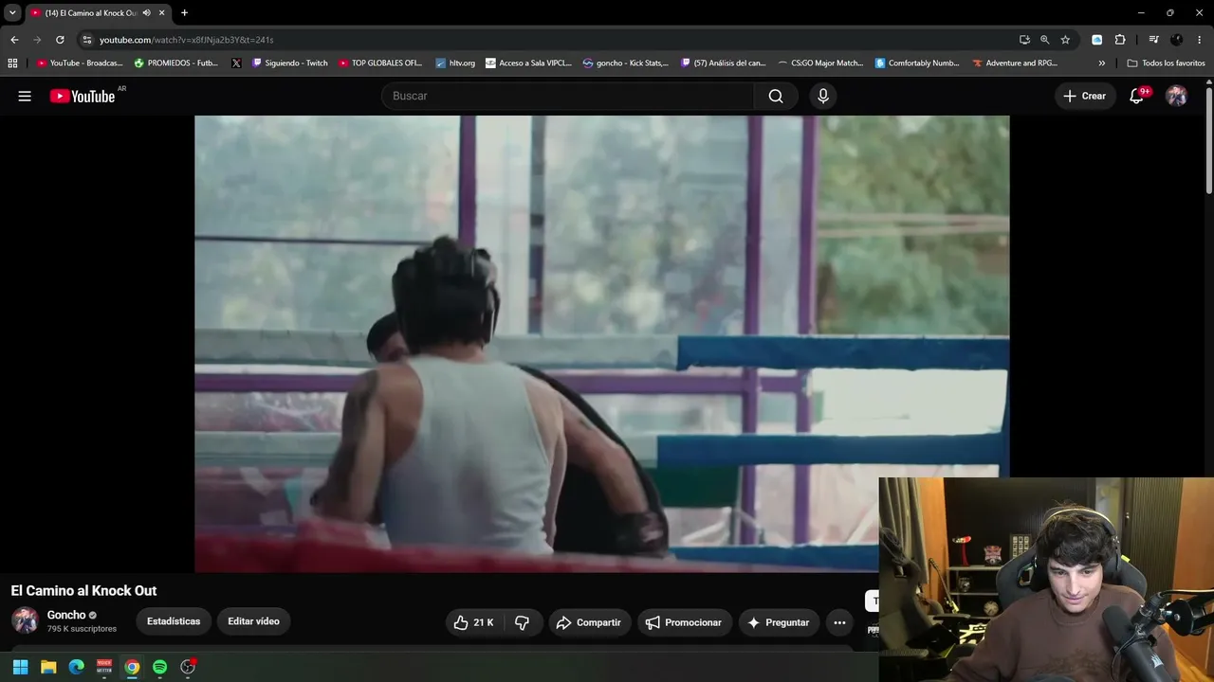Go back to the previous page
Image resolution: width=1214 pixels, height=682 pixels.
pyautogui.click(x=14, y=40)
